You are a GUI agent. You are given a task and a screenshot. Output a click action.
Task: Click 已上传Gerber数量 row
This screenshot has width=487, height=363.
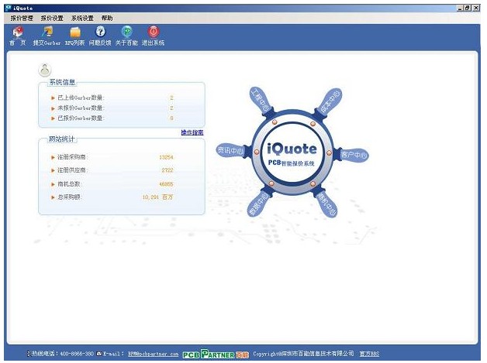112,98
